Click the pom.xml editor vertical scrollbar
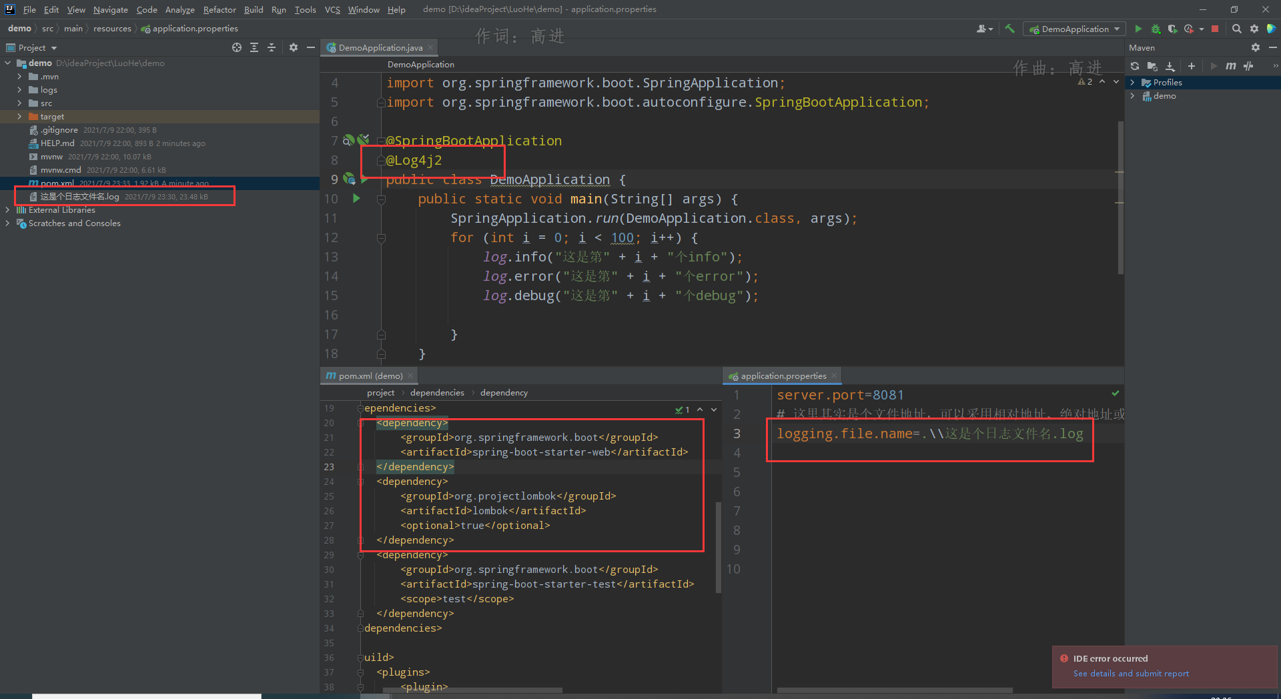The height and width of the screenshot is (699, 1281). (x=718, y=547)
